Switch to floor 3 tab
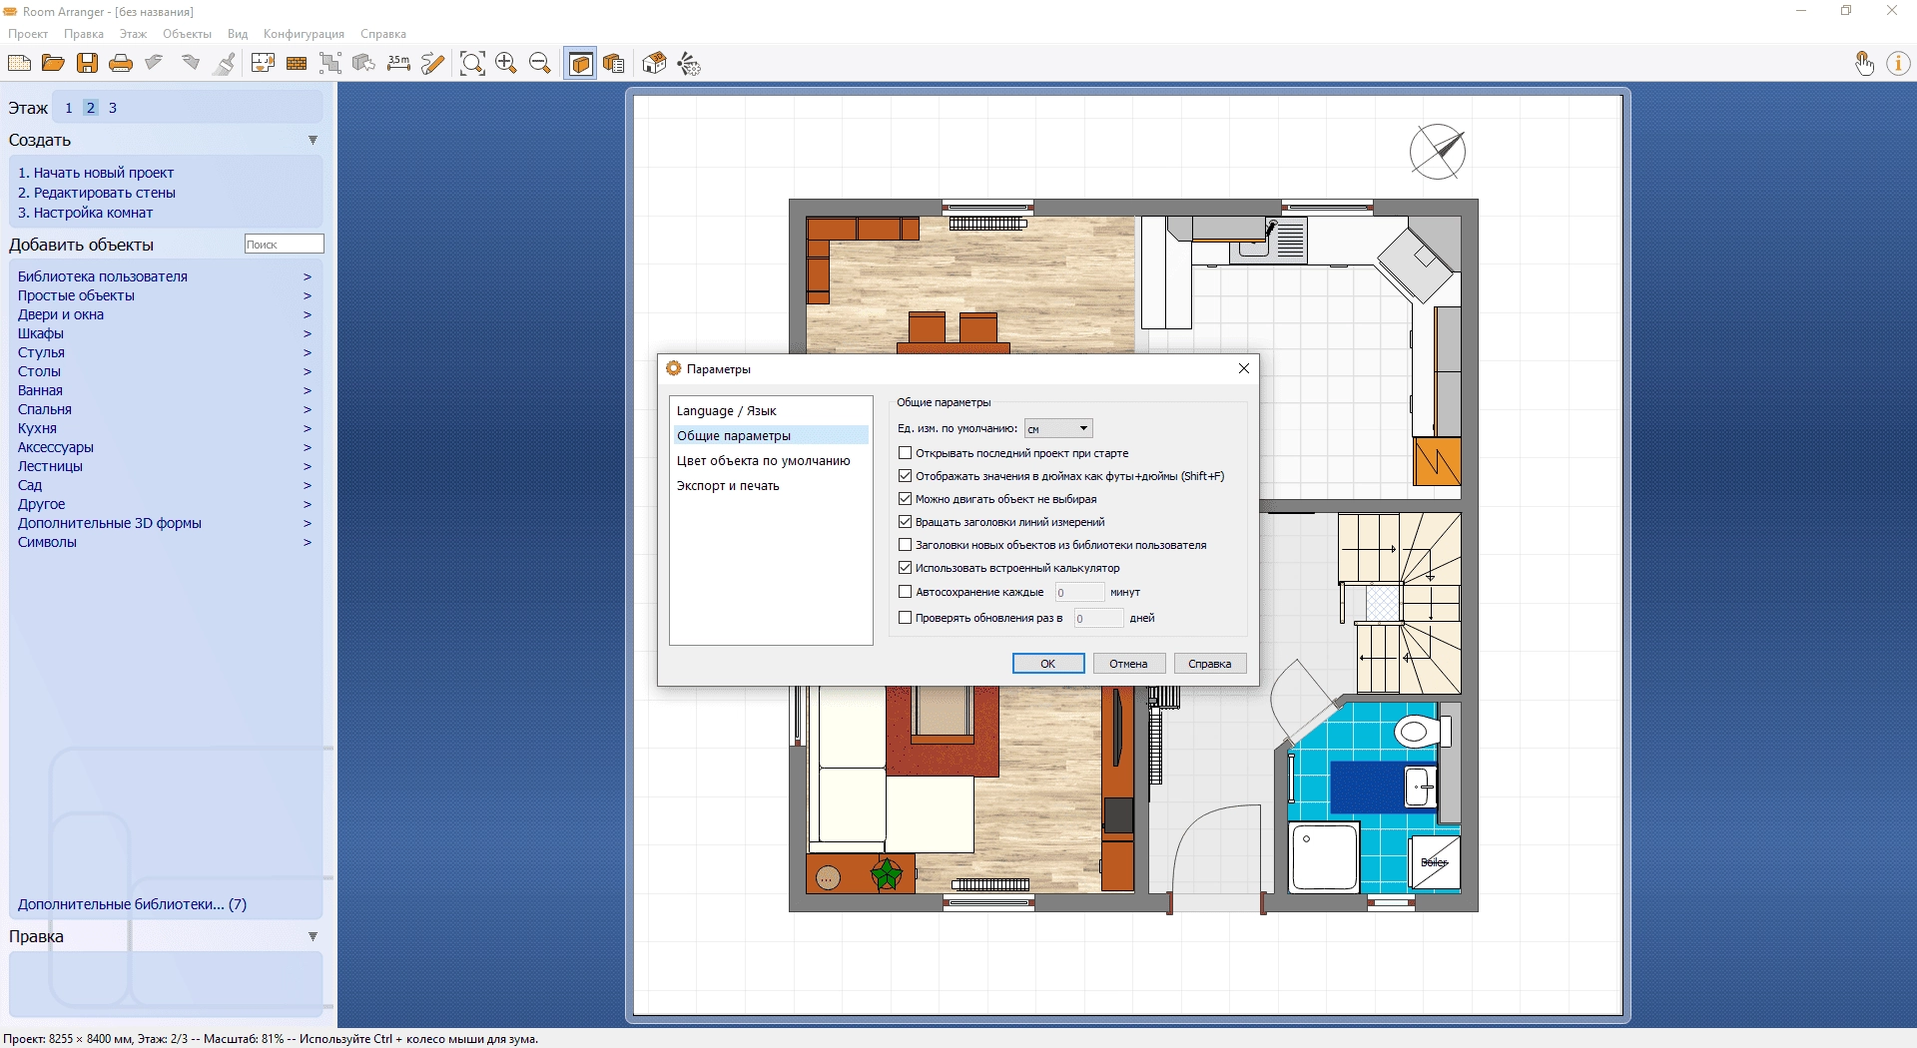This screenshot has width=1917, height=1048. coord(113,108)
